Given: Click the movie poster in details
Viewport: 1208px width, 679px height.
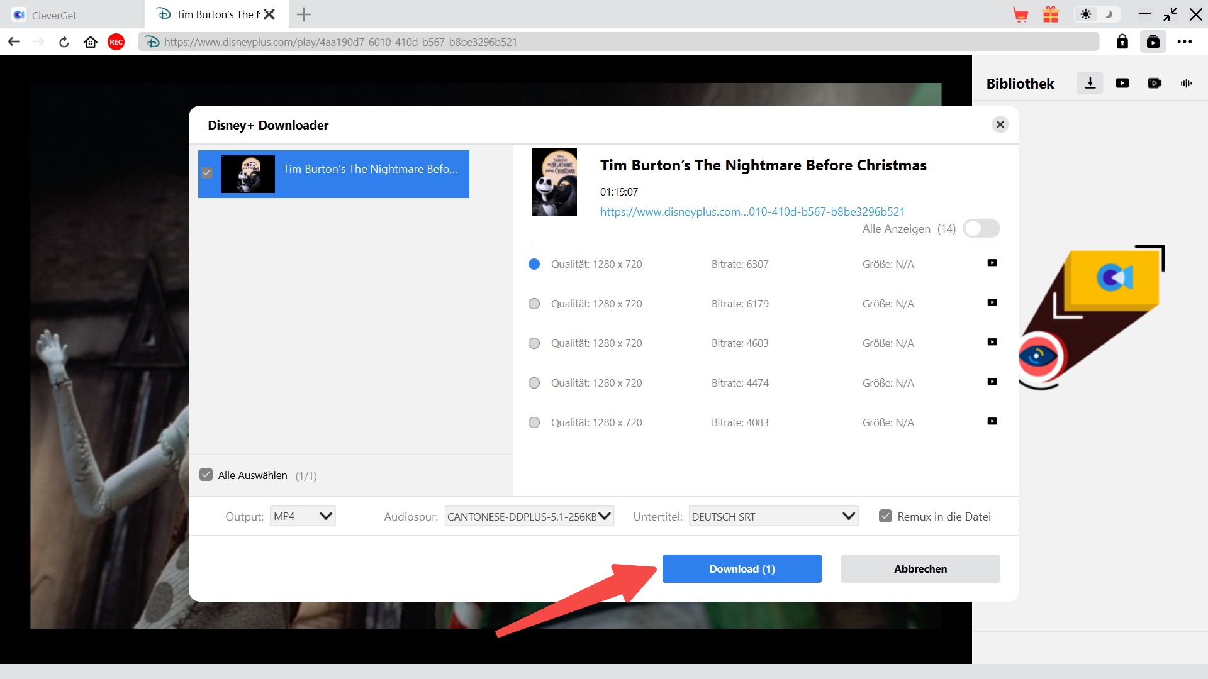Looking at the screenshot, I should tap(554, 182).
